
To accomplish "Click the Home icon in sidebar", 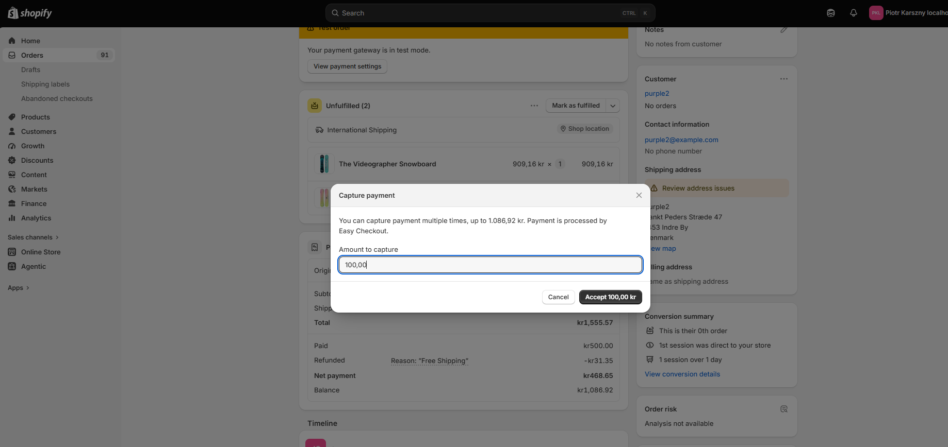I will (x=12, y=41).
